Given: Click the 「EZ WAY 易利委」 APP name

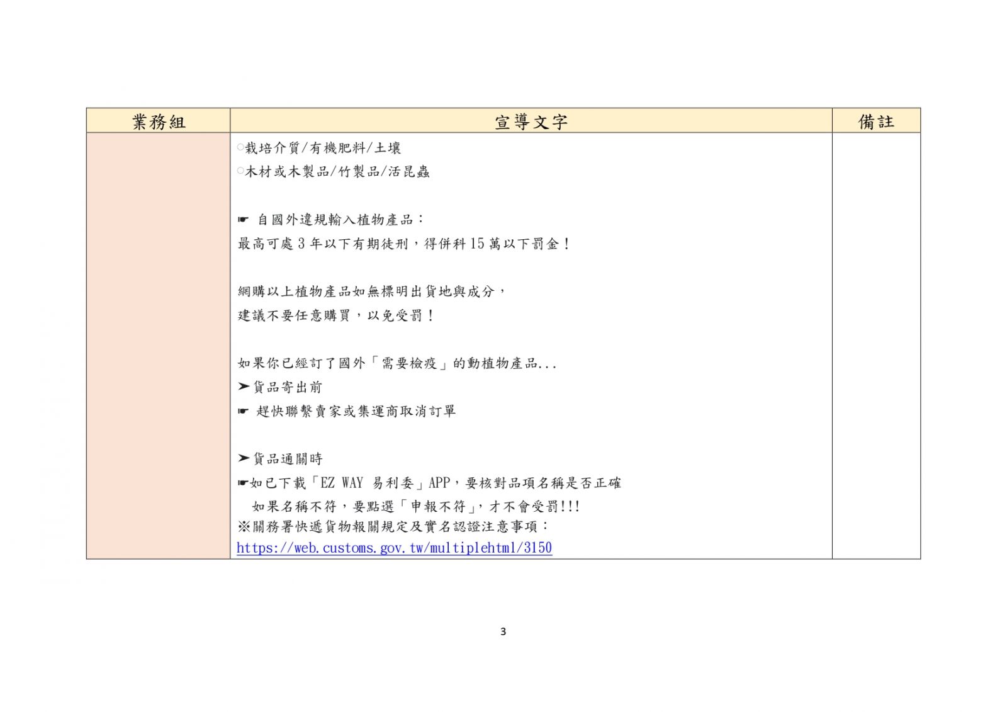Looking at the screenshot, I should point(366,483).
